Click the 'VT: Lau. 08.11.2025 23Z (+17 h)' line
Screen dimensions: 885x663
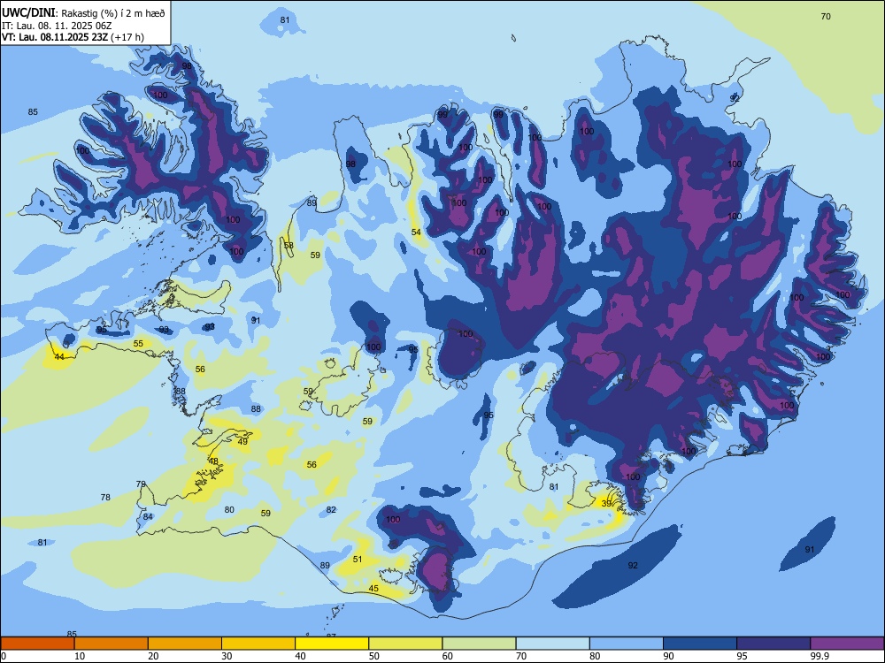coord(73,37)
